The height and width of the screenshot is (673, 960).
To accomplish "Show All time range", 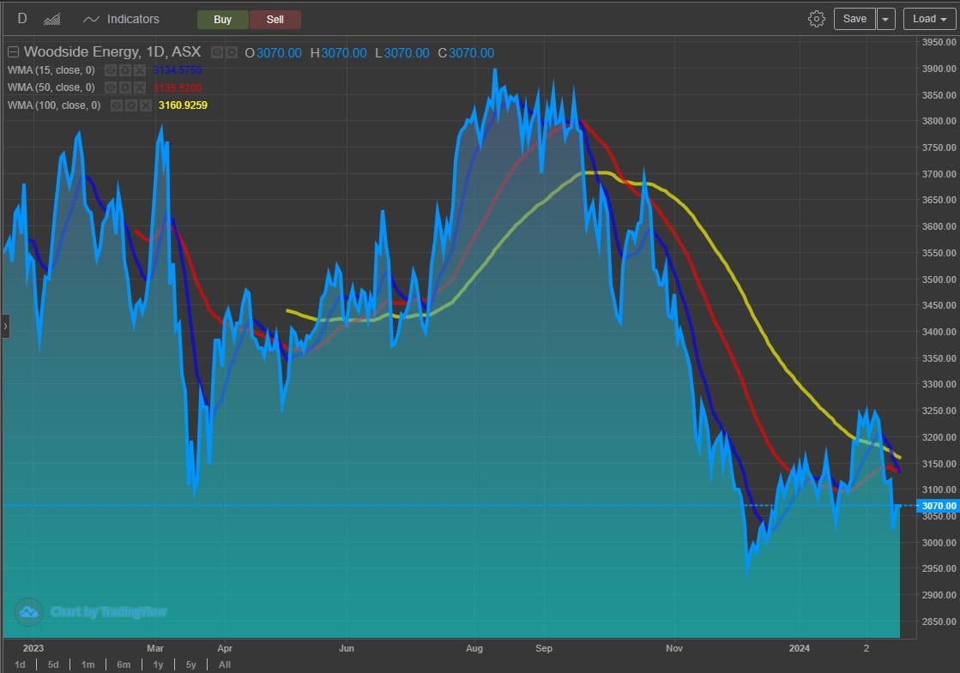I will click(225, 664).
